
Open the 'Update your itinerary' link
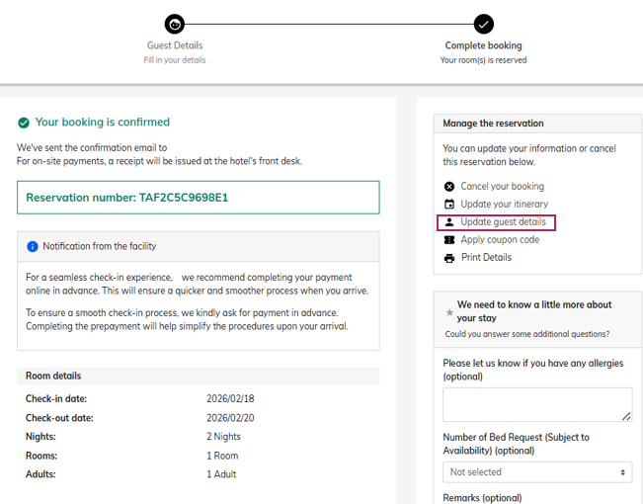[503, 205]
